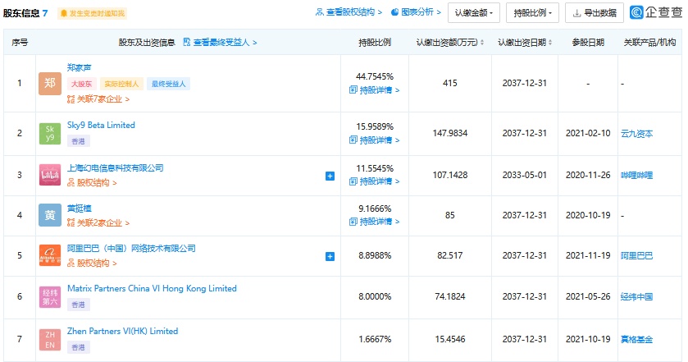688x362 pixels.
Task: Select the 8.0000% holding ratio cell
Action: coord(375,297)
